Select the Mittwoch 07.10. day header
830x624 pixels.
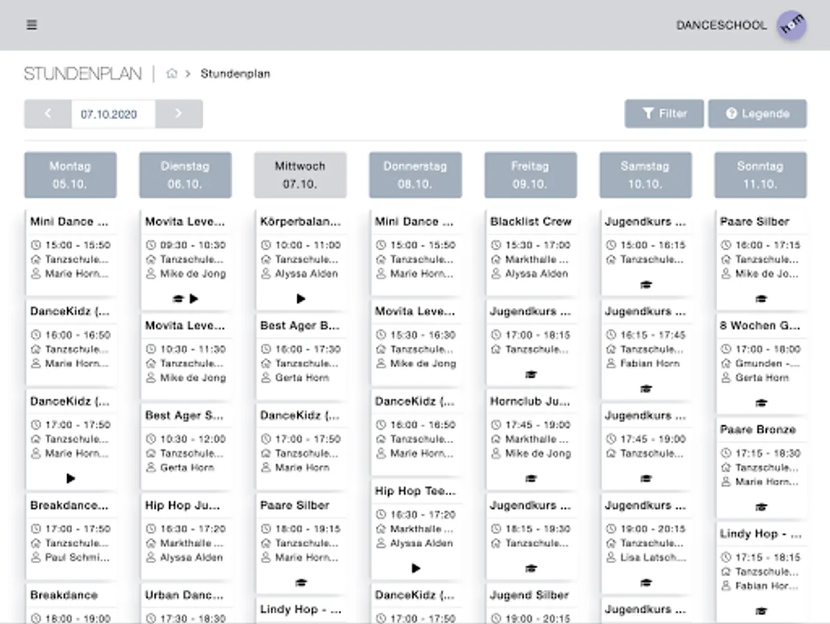[x=300, y=175]
